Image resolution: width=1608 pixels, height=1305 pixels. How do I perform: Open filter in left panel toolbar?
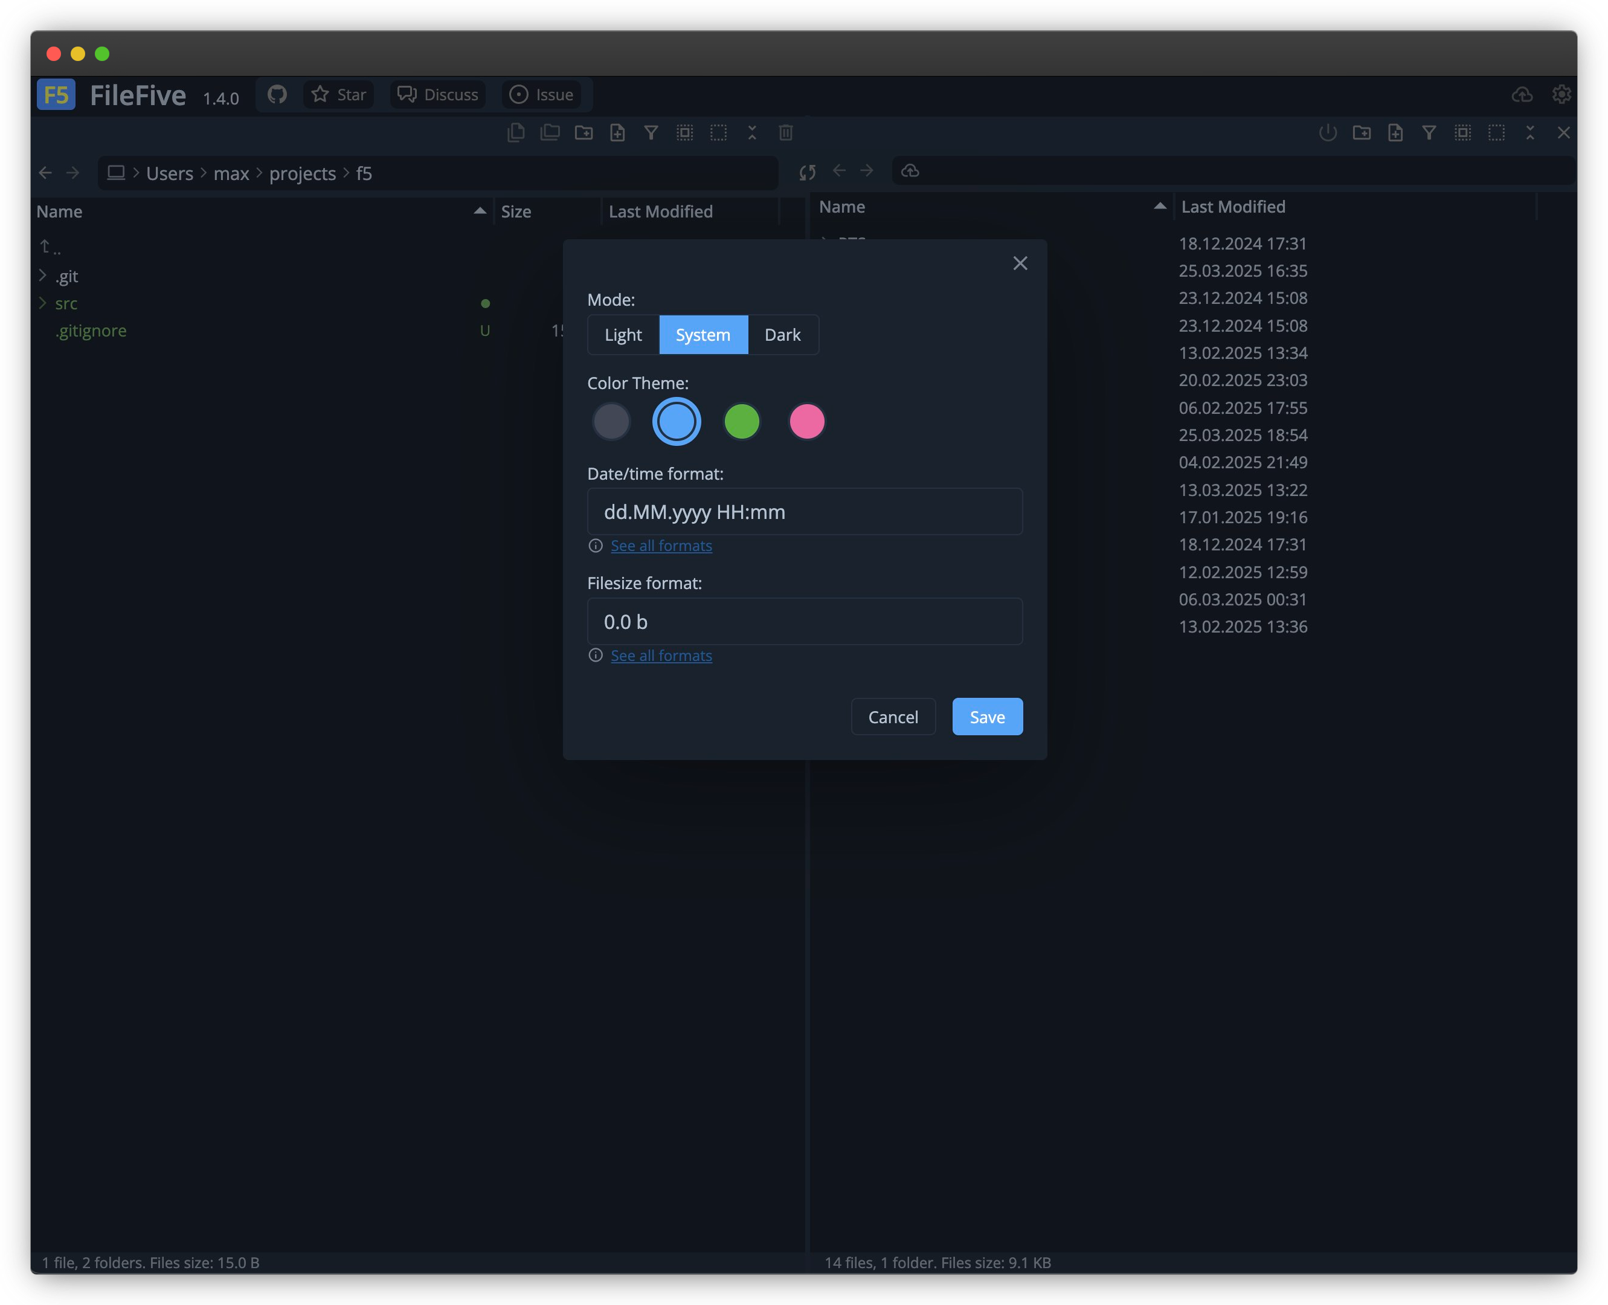pos(651,133)
